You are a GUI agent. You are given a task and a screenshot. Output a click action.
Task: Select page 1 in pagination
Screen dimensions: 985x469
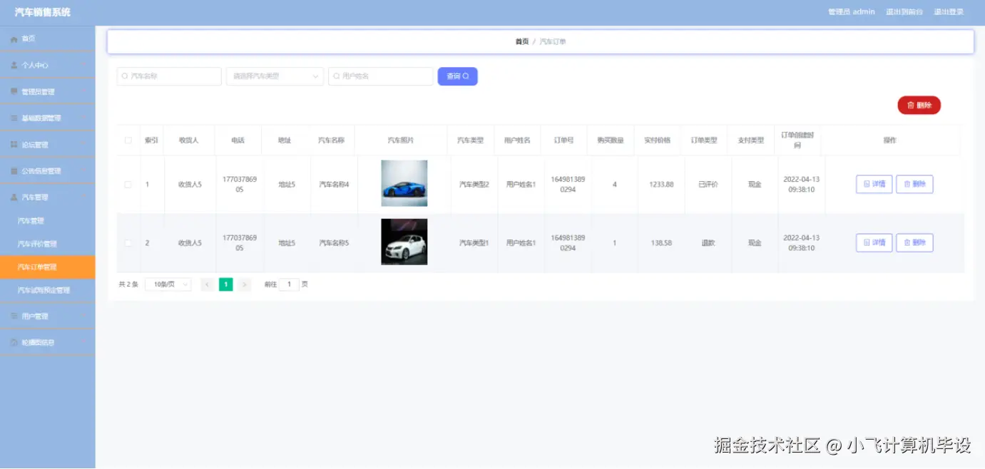[x=225, y=284]
